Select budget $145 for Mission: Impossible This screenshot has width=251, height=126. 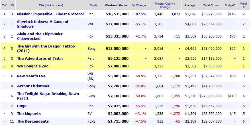coord(231,14)
